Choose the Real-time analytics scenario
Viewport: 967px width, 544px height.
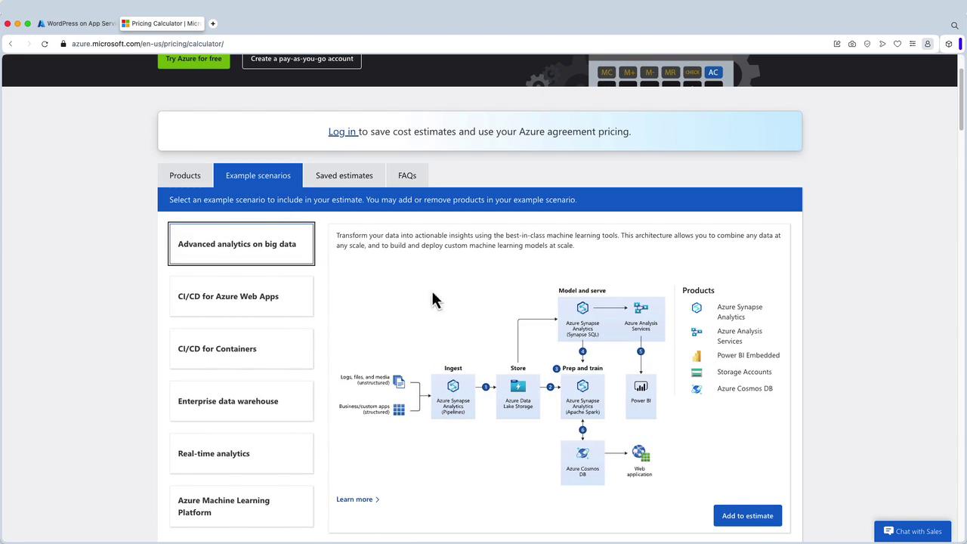242,453
